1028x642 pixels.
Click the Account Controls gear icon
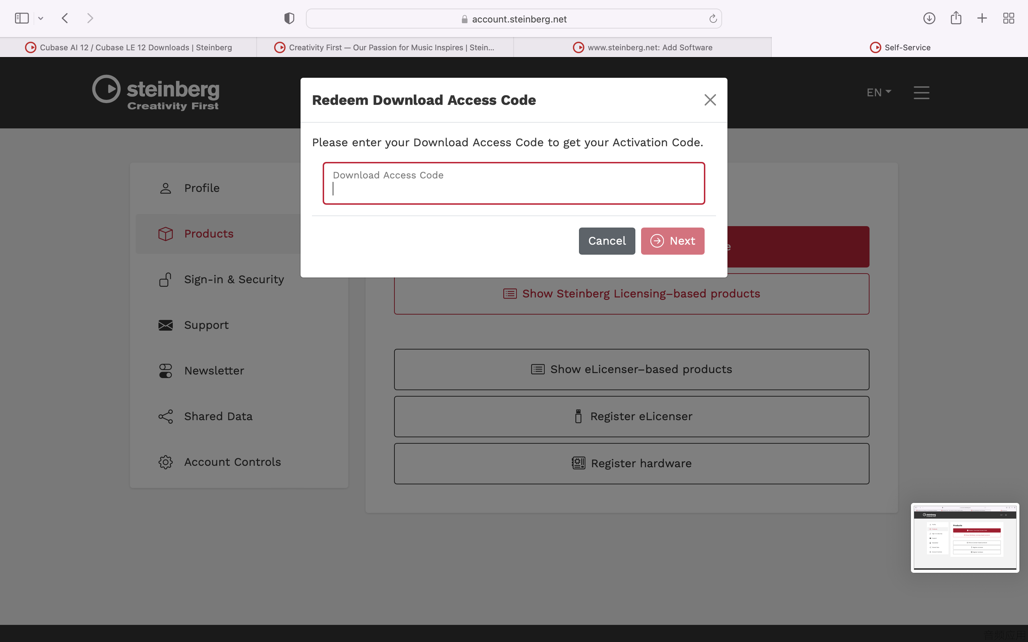pos(165,462)
